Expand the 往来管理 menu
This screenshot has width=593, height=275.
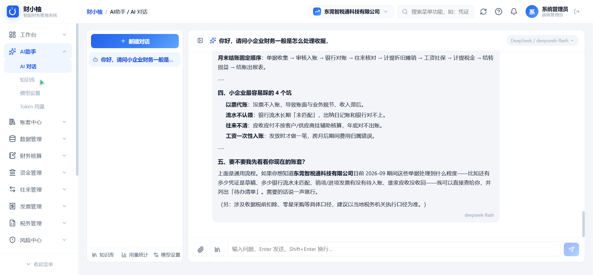click(x=38, y=190)
